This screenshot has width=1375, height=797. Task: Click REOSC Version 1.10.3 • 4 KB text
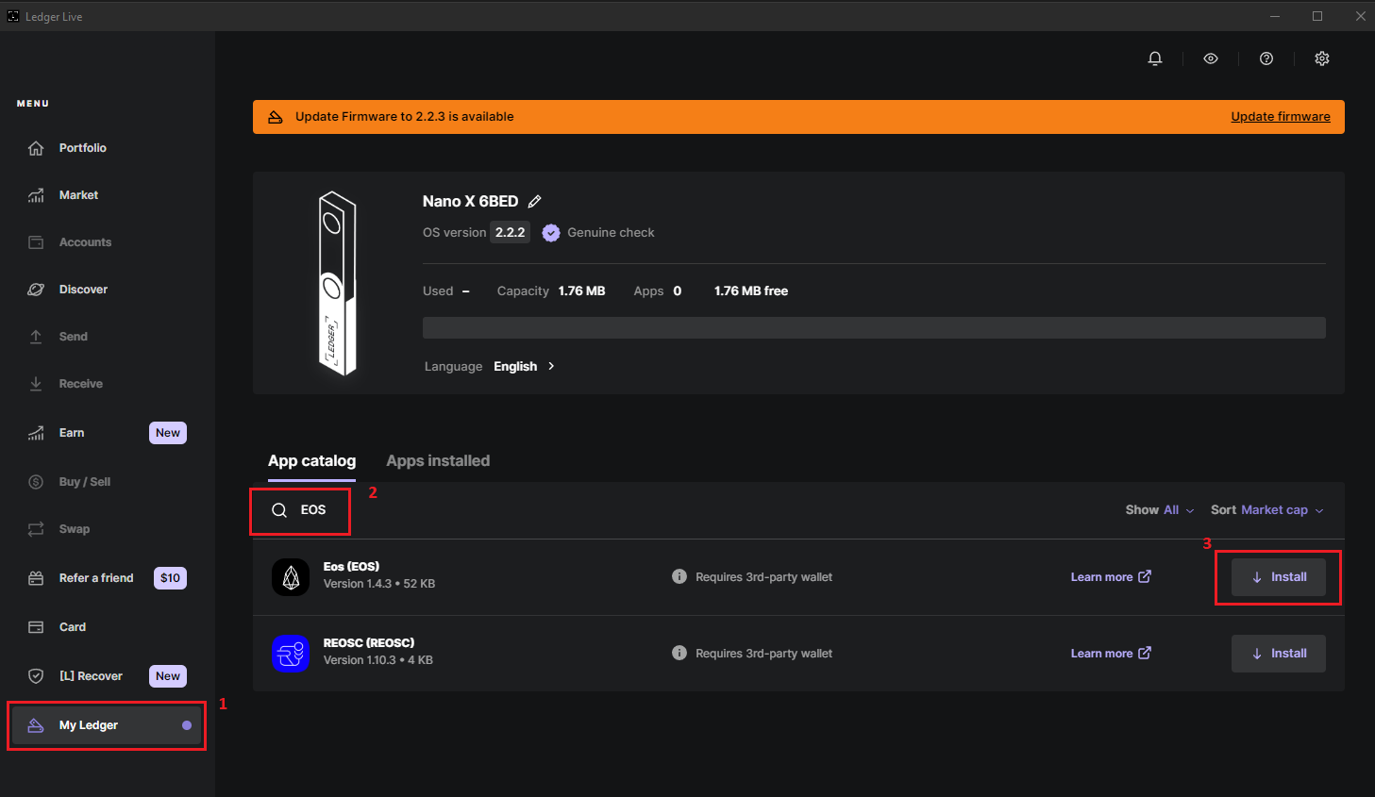coord(378,661)
